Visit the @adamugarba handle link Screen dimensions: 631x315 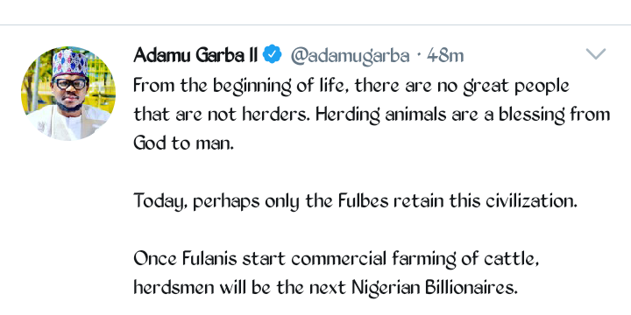click(350, 56)
